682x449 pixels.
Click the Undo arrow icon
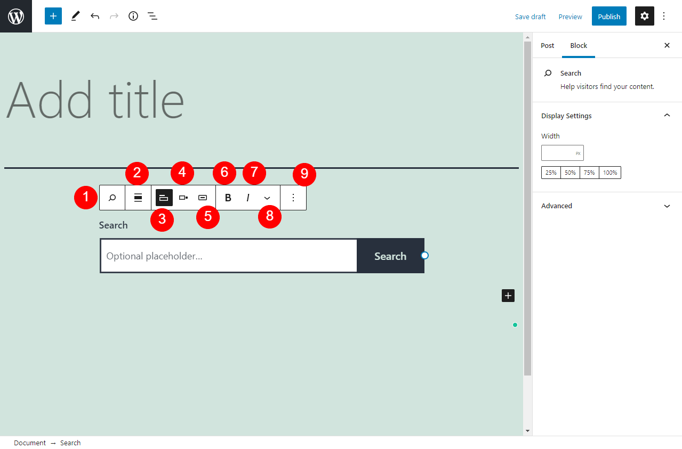point(95,16)
